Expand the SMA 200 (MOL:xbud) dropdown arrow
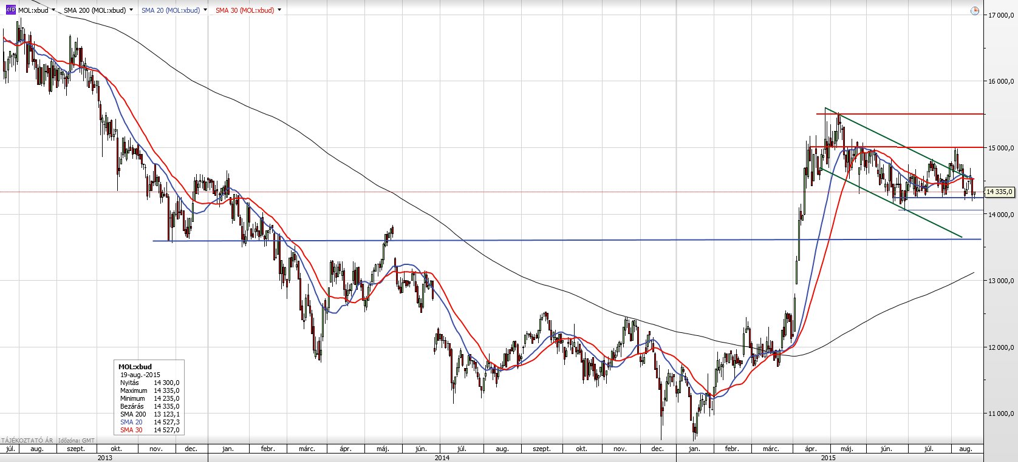The height and width of the screenshot is (462, 1018). coord(131,10)
